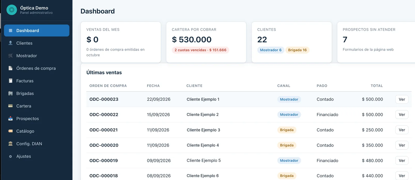This screenshot has width=415, height=180.
Task: Click the Config. DIAN bank icon
Action: point(11,144)
